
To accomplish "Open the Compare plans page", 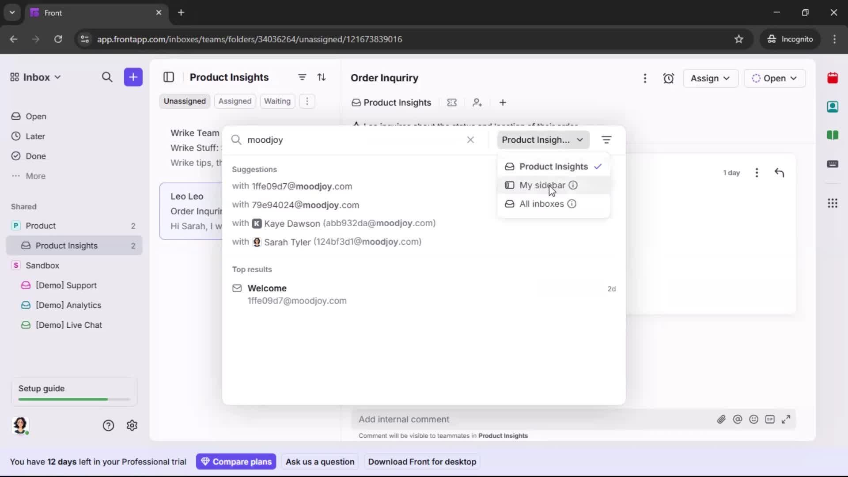I will pyautogui.click(x=236, y=462).
